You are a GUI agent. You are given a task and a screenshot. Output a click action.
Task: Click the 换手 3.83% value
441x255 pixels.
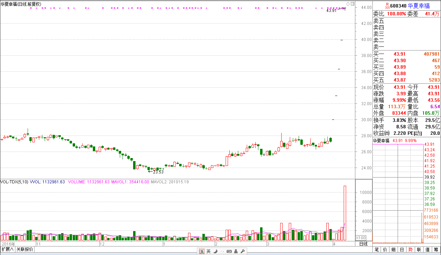point(399,120)
